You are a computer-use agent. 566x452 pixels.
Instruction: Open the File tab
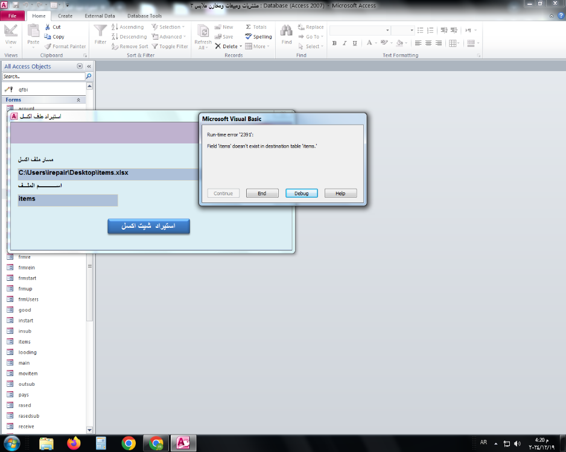[13, 16]
